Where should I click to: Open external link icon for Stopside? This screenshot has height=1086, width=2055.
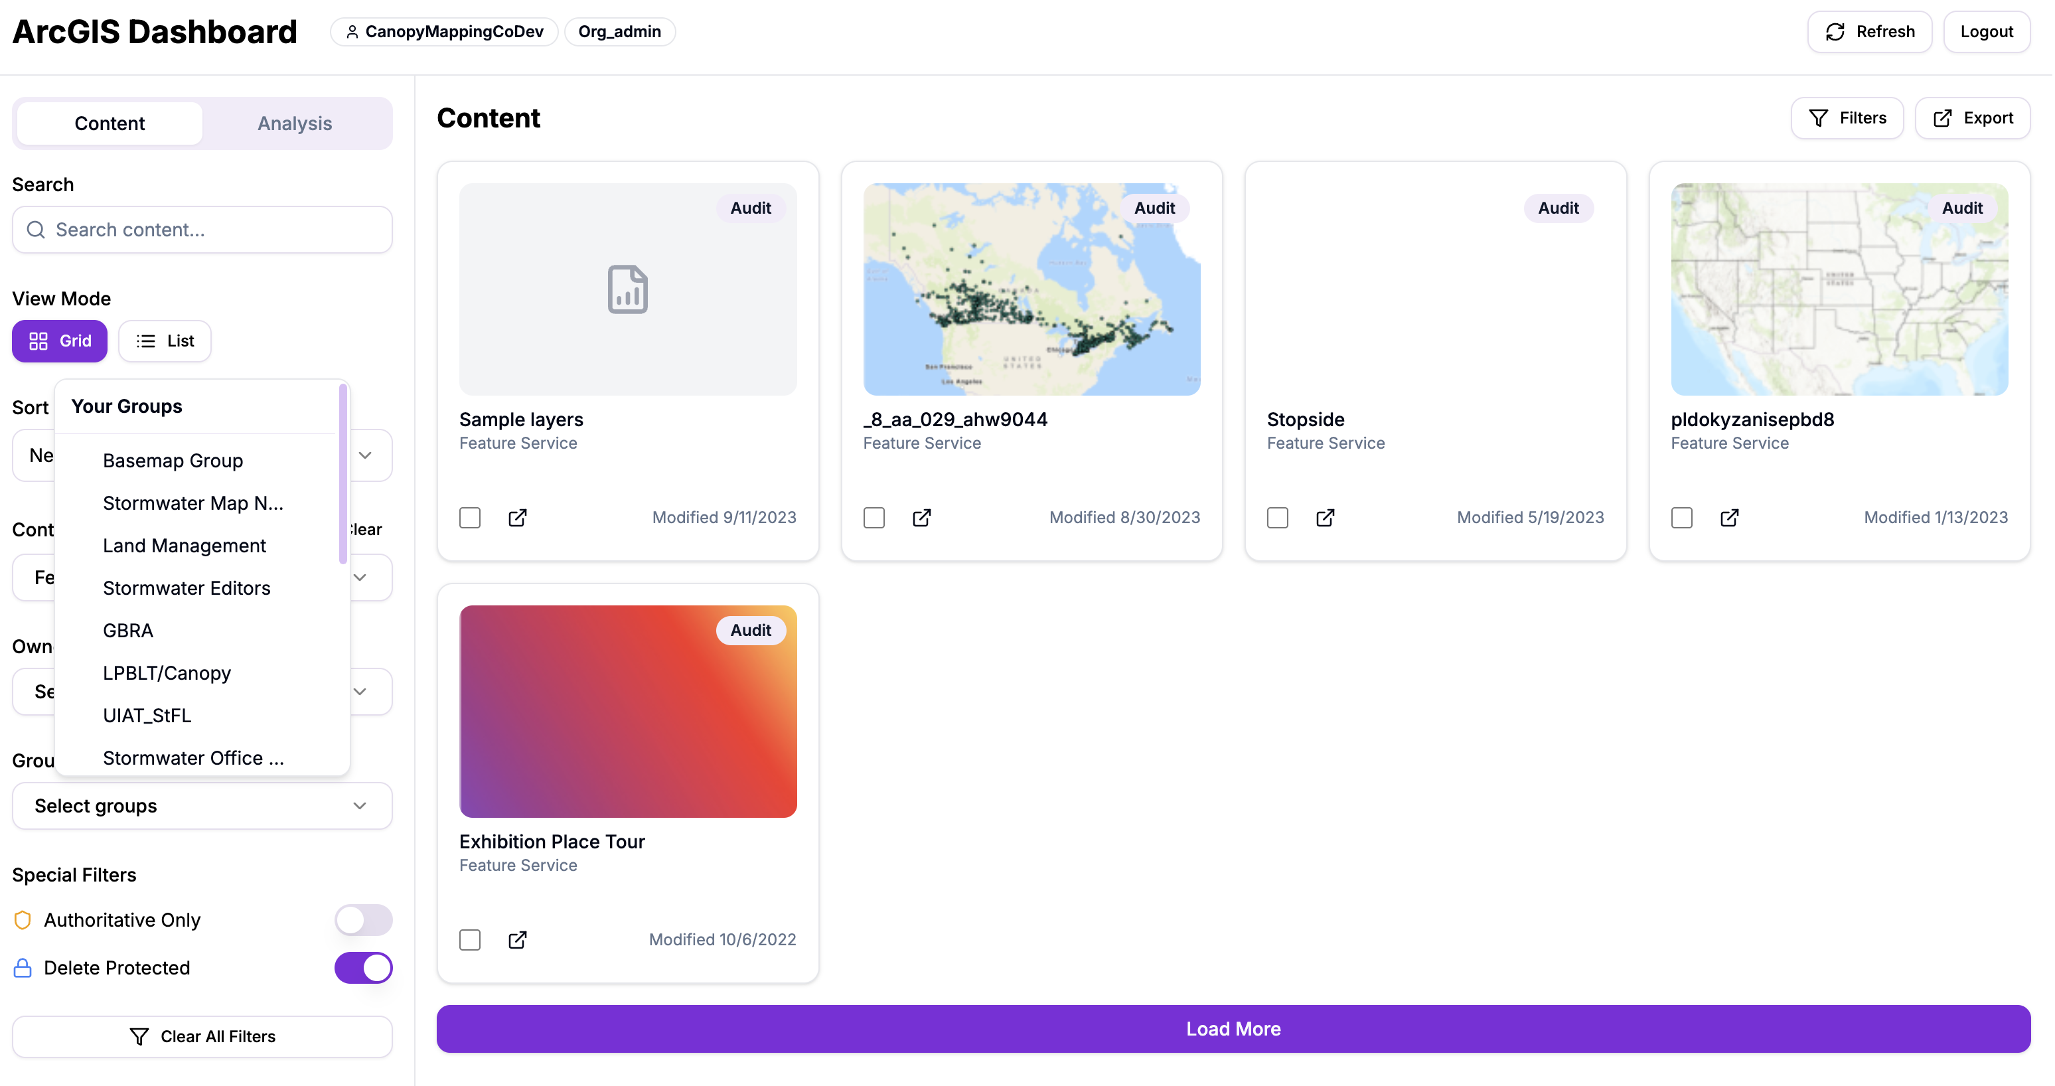[x=1325, y=518]
